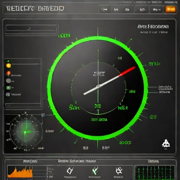Click the green number at the gauge's bottom center
The height and width of the screenshot is (180, 180).
coord(98,106)
